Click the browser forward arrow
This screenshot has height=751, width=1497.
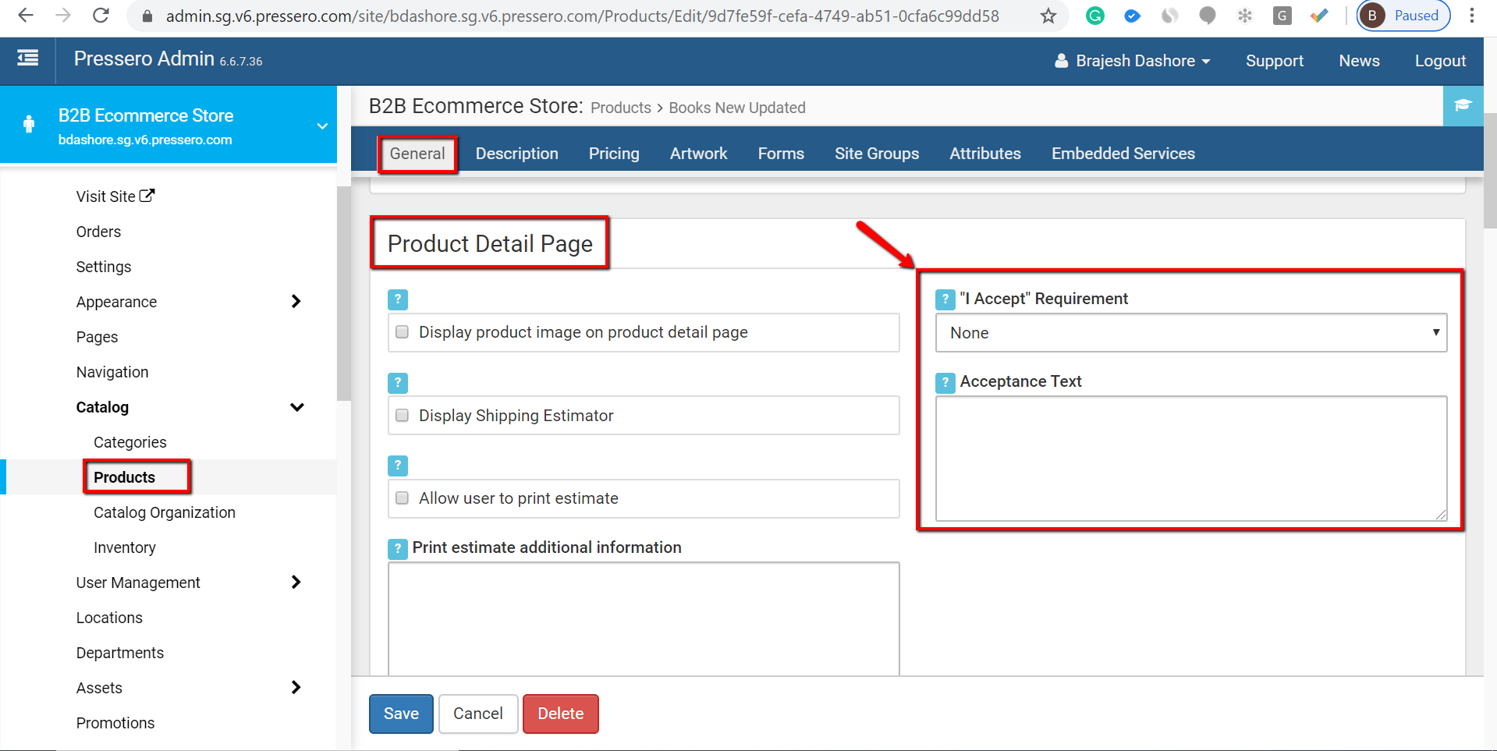[63, 15]
